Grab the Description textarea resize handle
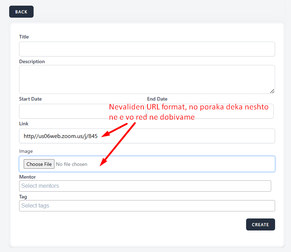The image size is (291, 252). (x=272, y=91)
